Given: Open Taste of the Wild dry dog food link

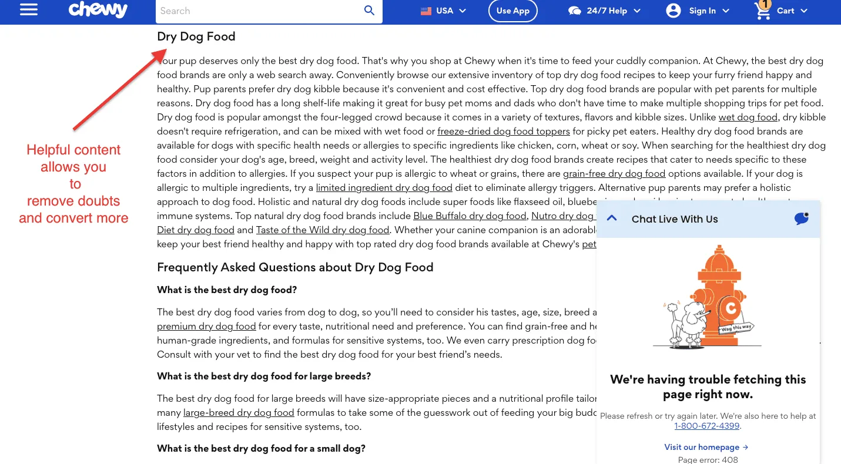Looking at the screenshot, I should tap(323, 230).
